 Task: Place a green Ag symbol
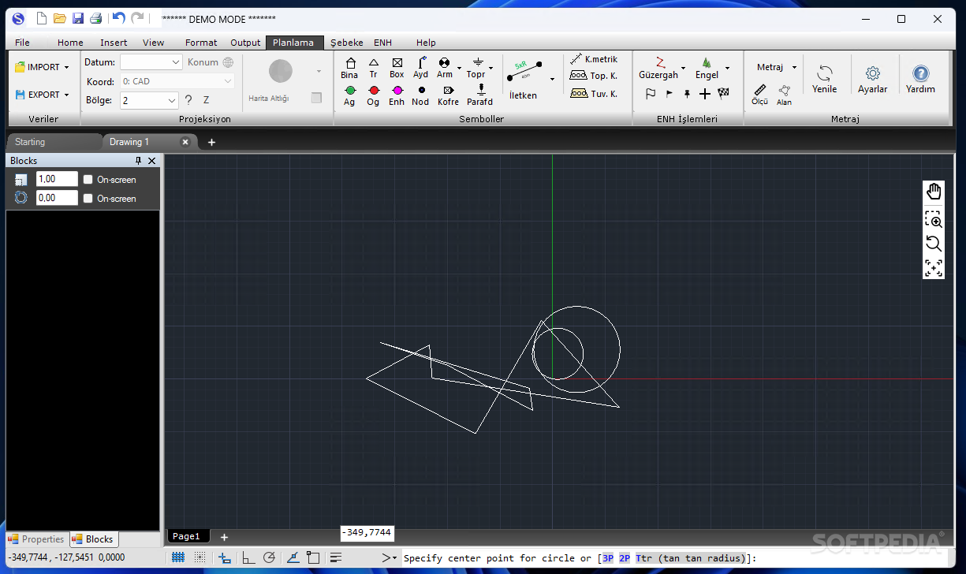coord(349,95)
